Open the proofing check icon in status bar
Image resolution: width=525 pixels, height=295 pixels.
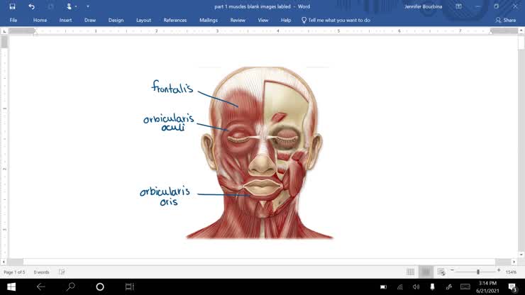(x=62, y=272)
